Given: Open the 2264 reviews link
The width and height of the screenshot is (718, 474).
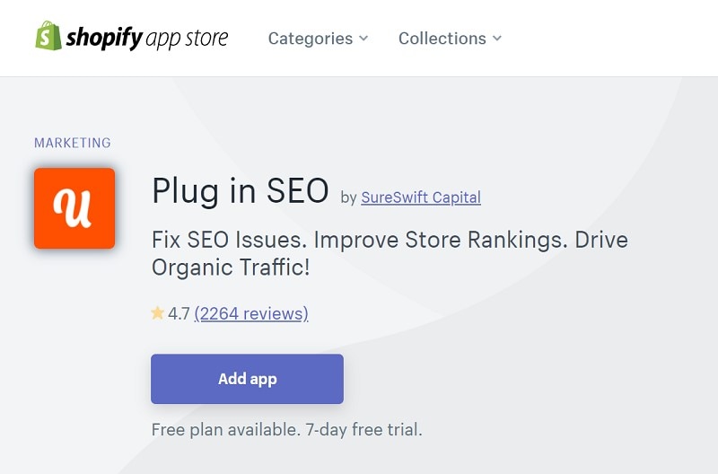Looking at the screenshot, I should click(x=251, y=313).
